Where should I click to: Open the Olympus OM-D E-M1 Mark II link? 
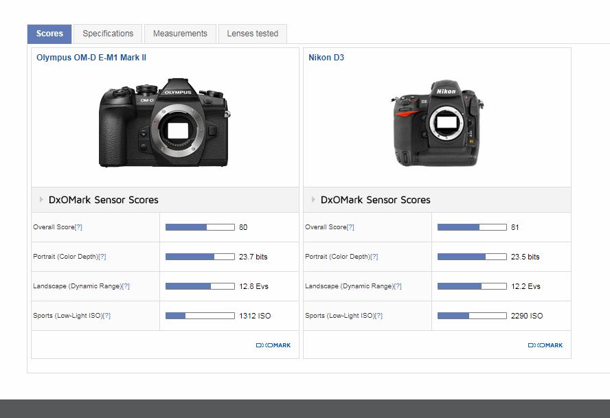pyautogui.click(x=91, y=58)
